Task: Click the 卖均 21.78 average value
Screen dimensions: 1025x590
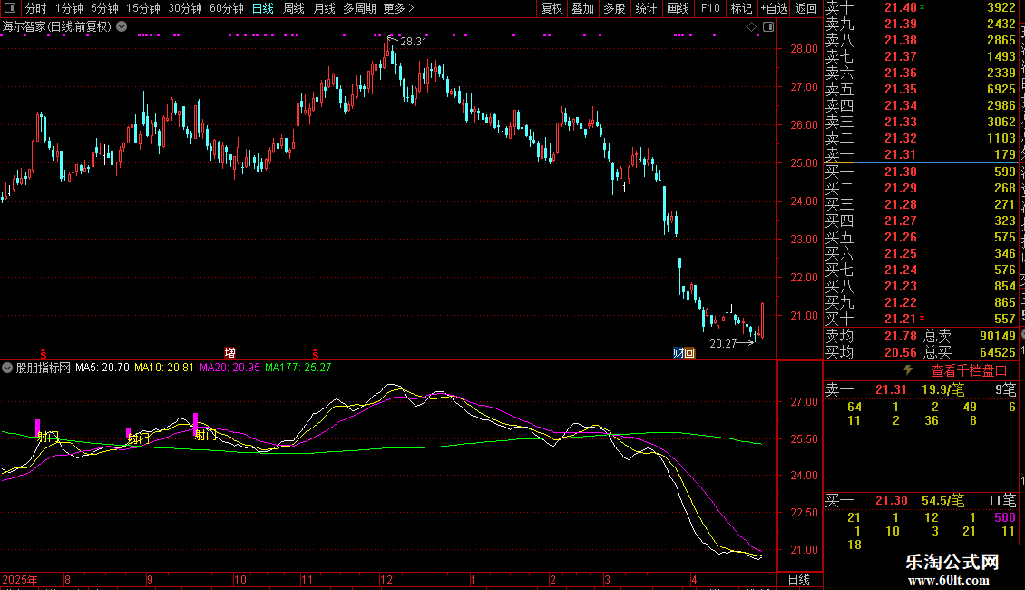Action: (x=901, y=336)
